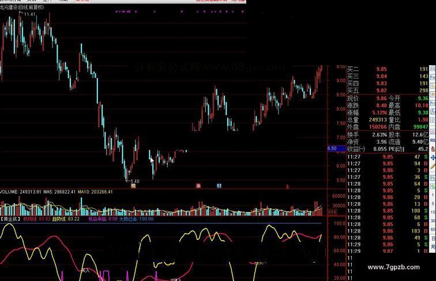
Task: Click the 大势已去 100.00 indicator value
Action: coord(136,219)
